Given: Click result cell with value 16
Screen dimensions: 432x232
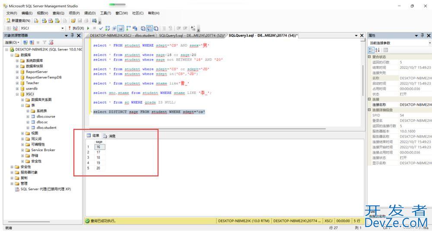Looking at the screenshot, I should click(99, 147).
